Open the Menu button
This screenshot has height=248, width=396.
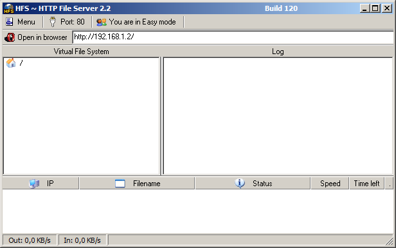pos(21,22)
